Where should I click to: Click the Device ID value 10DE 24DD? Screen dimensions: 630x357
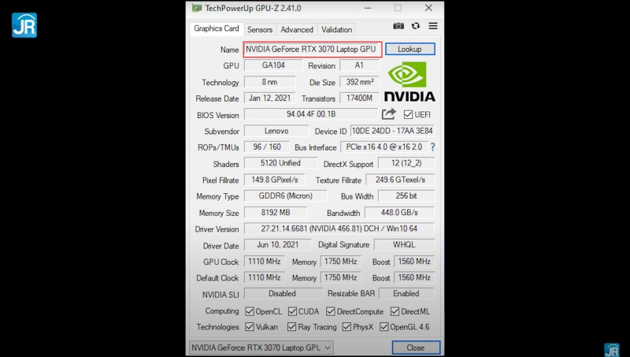[x=392, y=131]
